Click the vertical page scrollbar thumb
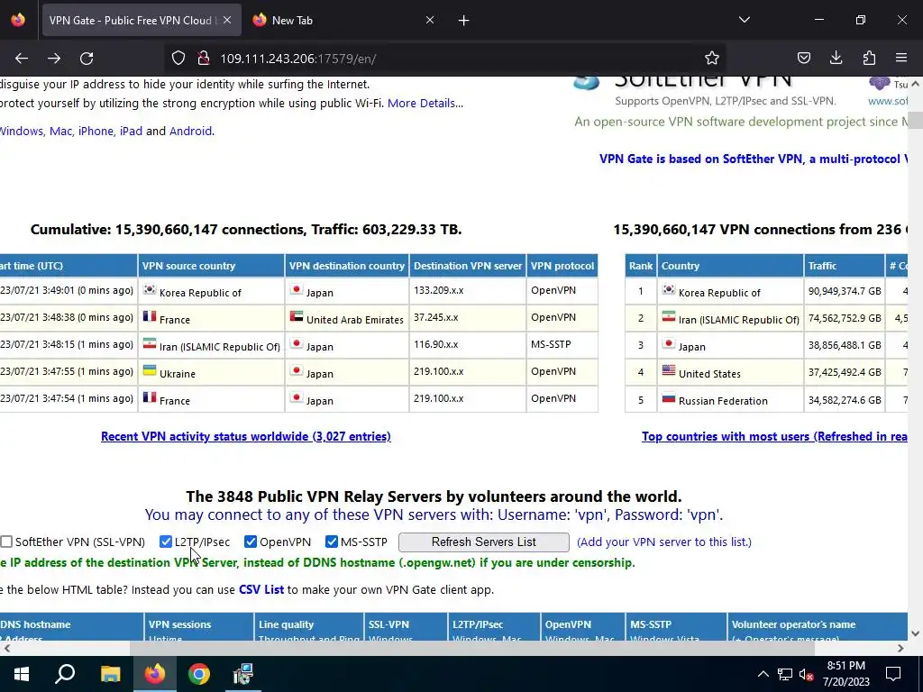Image resolution: width=923 pixels, height=692 pixels. pos(915,120)
